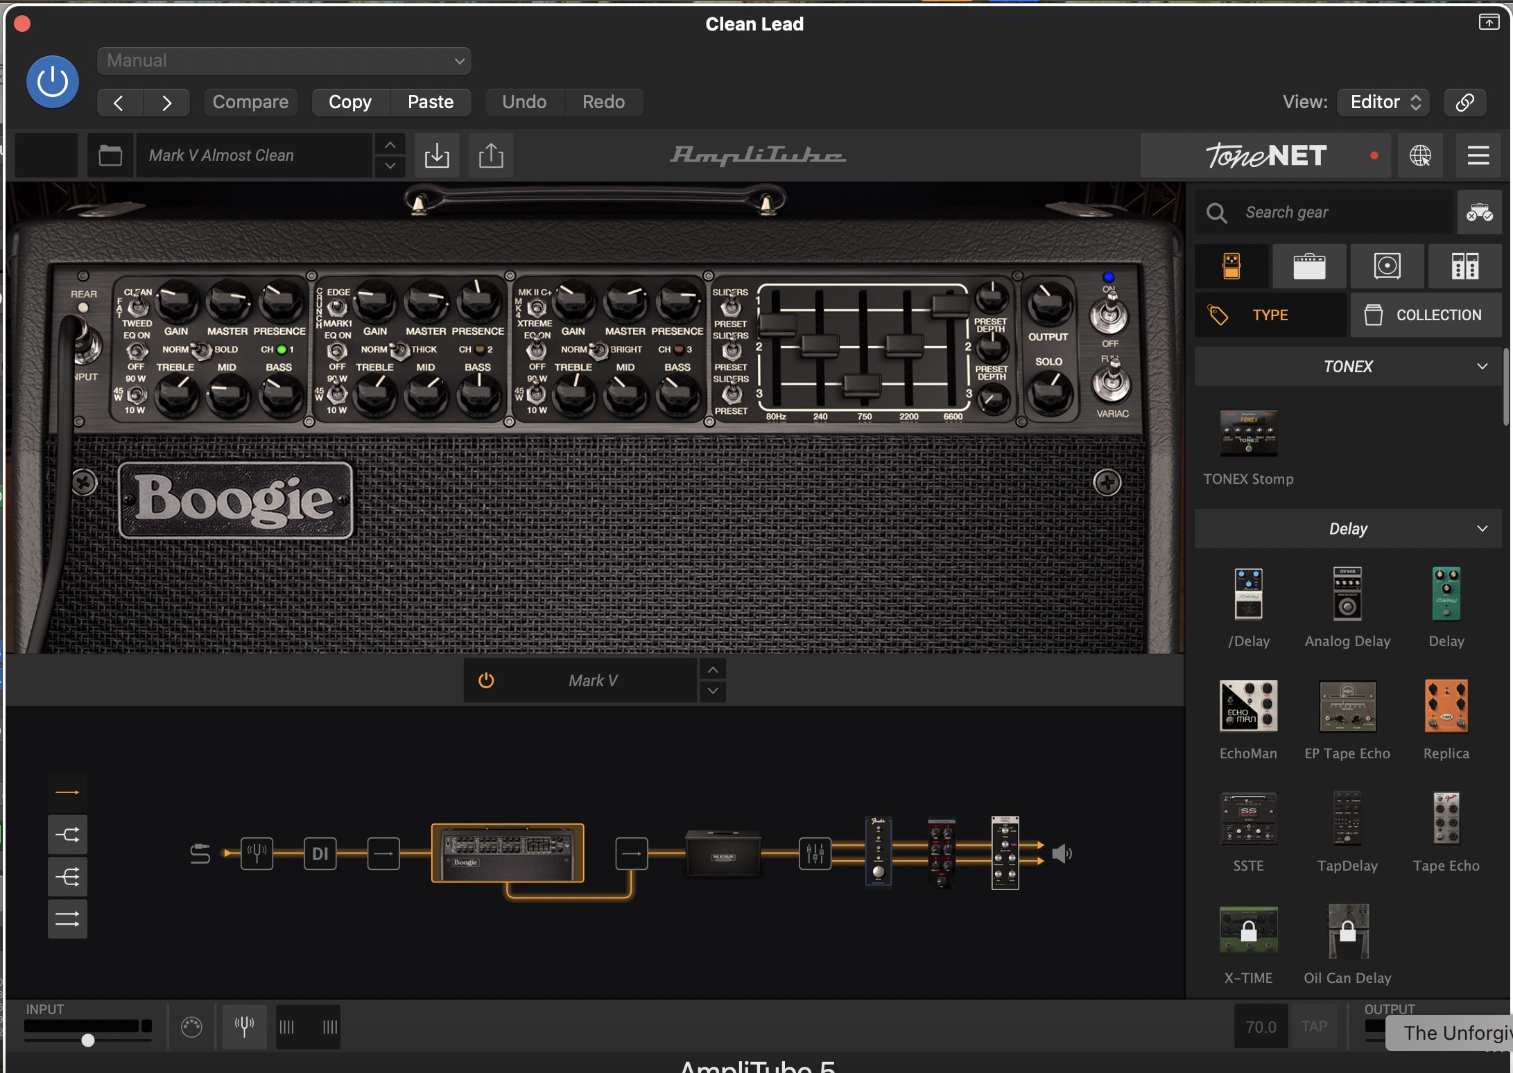This screenshot has width=1513, height=1073.
Task: Select the single serial signal chain routing
Action: [x=67, y=792]
